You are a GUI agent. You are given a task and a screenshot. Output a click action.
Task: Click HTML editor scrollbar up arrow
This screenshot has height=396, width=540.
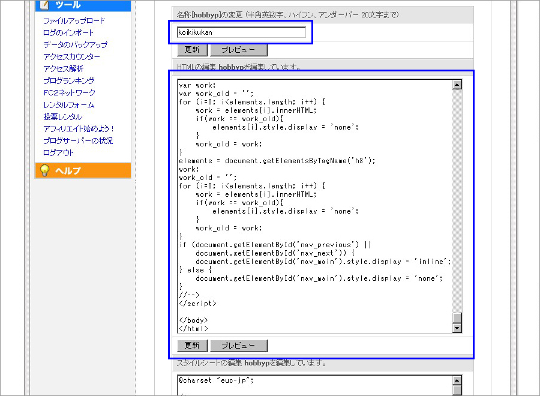(x=457, y=85)
